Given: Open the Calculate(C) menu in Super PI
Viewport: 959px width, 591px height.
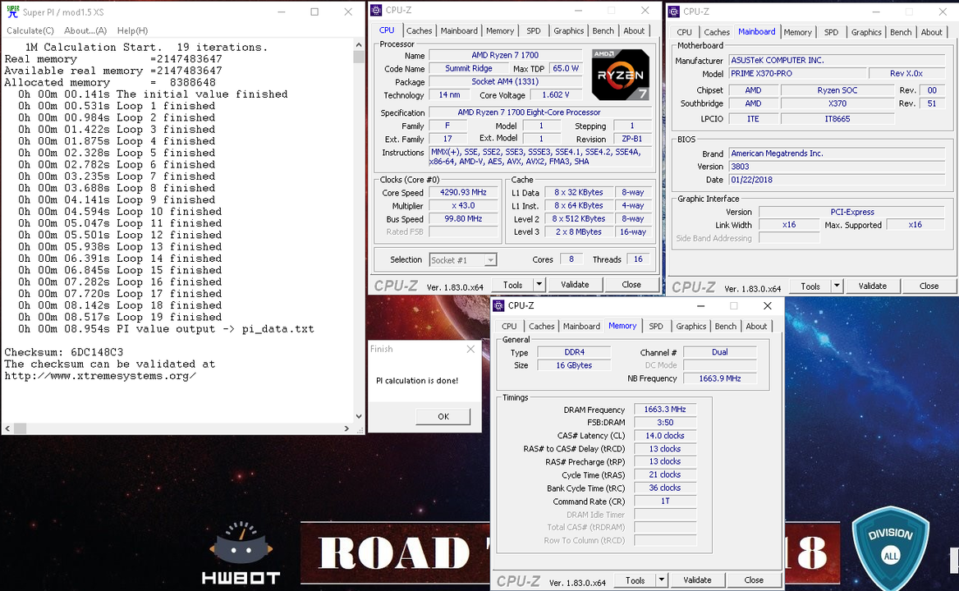Looking at the screenshot, I should click(30, 30).
